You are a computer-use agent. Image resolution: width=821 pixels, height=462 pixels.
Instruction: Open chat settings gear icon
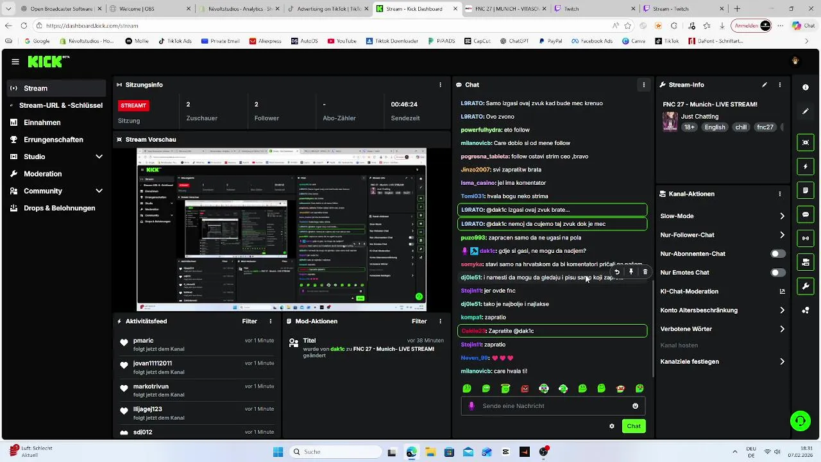pyautogui.click(x=612, y=426)
